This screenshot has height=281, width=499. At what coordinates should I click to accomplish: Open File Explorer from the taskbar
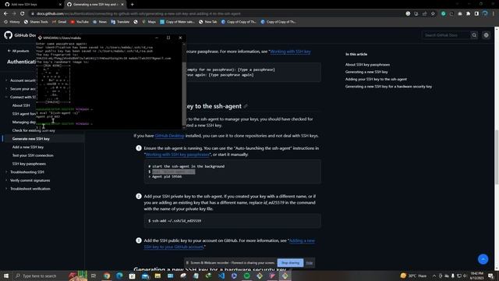pos(157,276)
